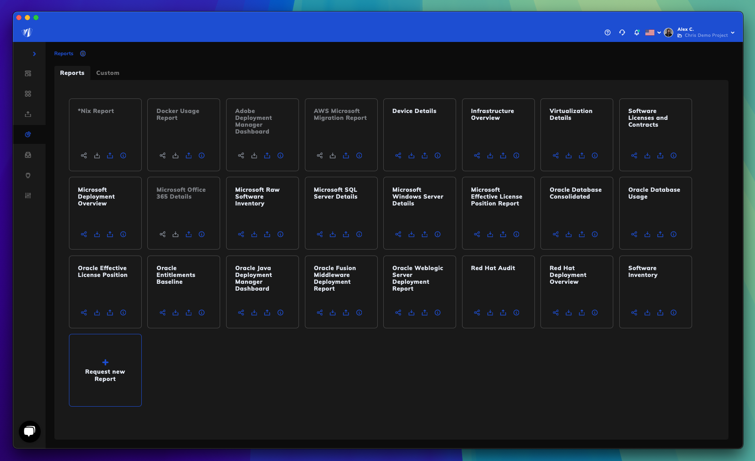Open the language flag dropdown
The width and height of the screenshot is (755, 461).
(x=652, y=32)
